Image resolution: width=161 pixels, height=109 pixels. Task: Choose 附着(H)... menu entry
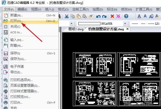pos(30,45)
